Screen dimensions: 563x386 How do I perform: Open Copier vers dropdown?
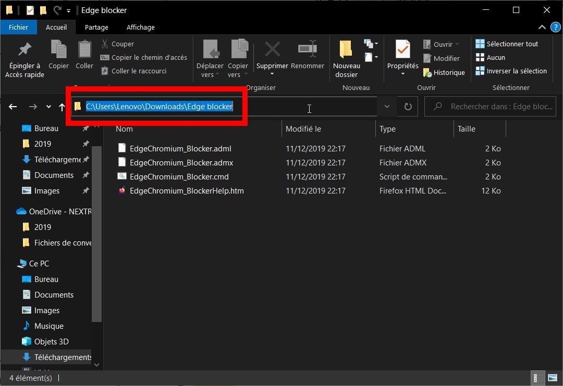coord(238,59)
